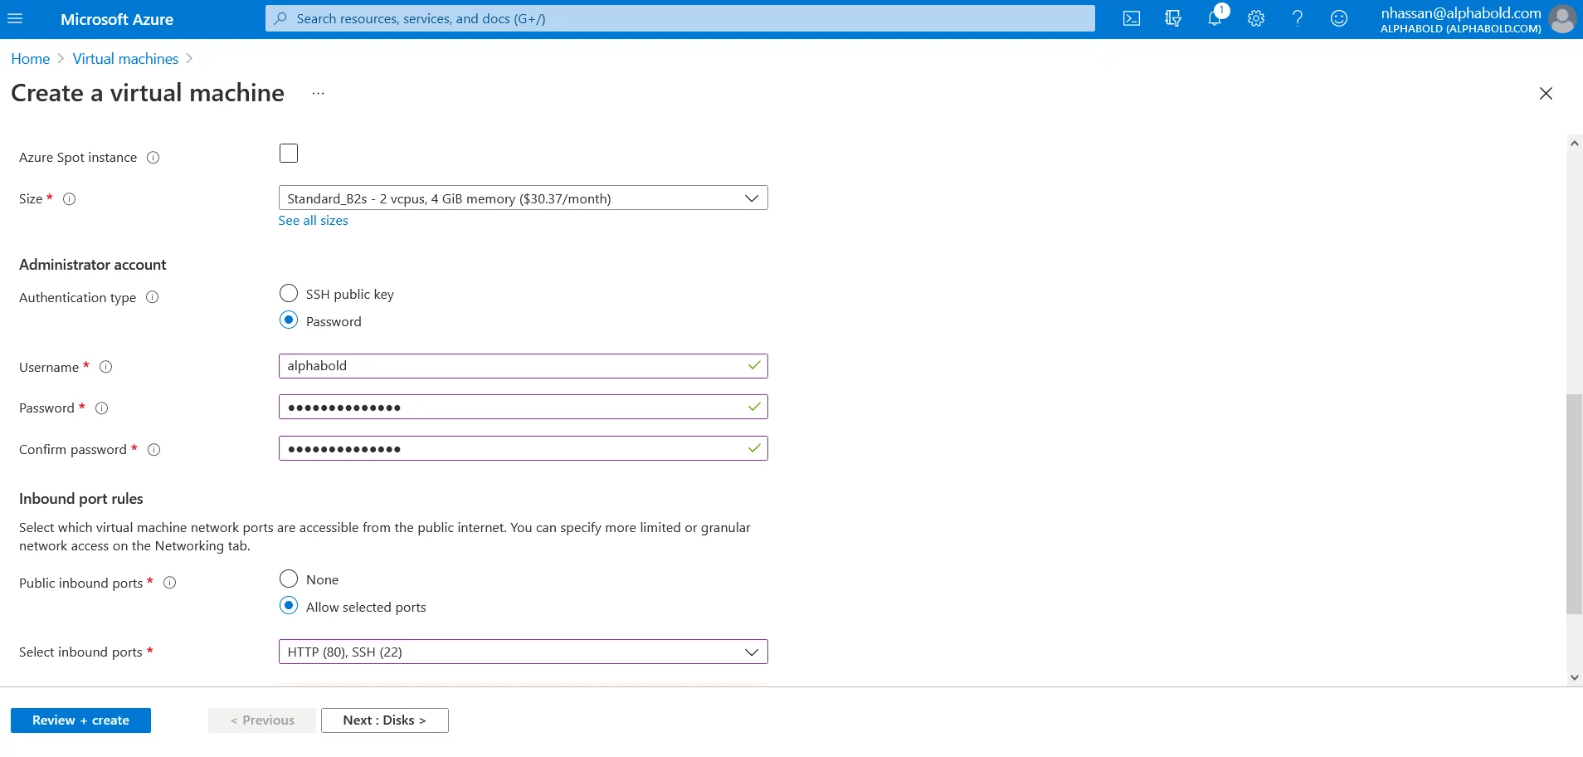Viewport: 1583px width, 757px height.
Task: Open the Help question mark menu
Action: 1298,19
